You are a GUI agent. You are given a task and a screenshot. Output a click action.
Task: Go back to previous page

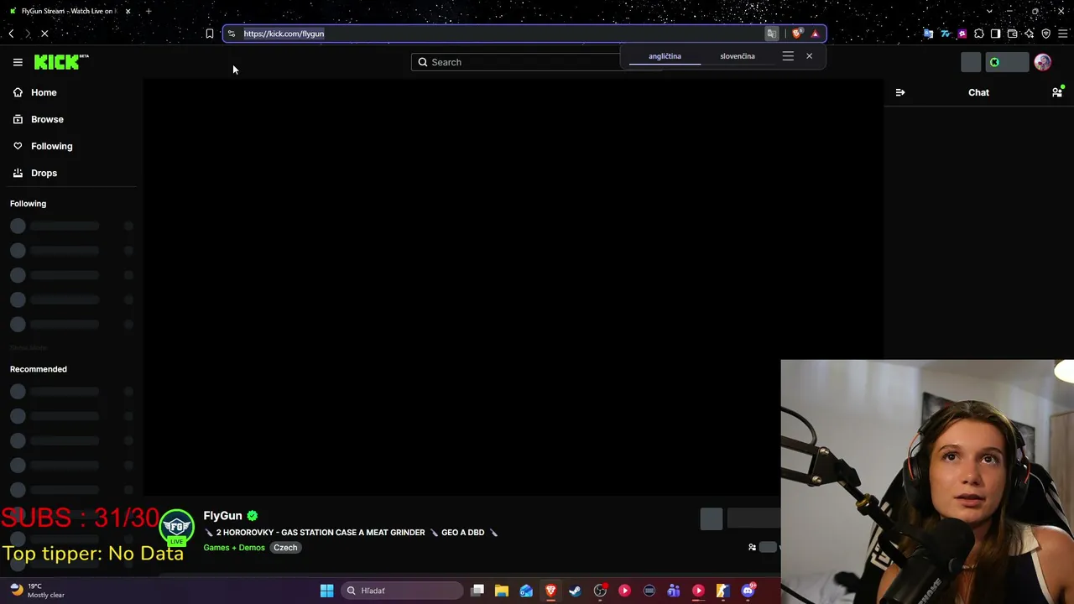coord(11,34)
